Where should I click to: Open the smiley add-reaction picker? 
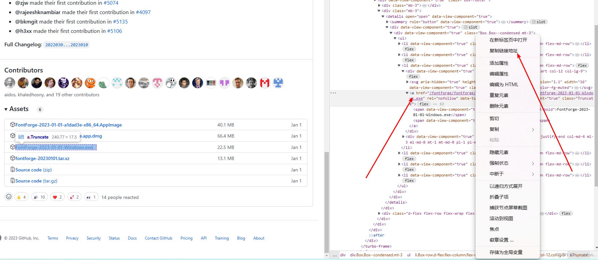tap(9, 197)
